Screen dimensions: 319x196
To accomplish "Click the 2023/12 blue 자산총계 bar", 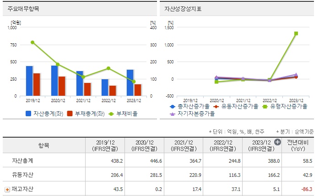I will pyautogui.click(x=130, y=83).
